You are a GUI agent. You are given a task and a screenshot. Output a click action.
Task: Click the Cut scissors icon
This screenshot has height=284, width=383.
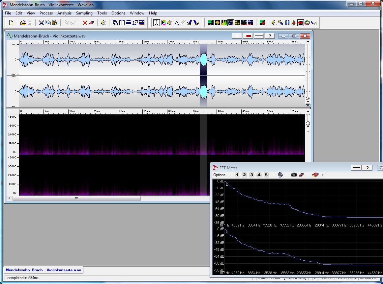click(41, 23)
